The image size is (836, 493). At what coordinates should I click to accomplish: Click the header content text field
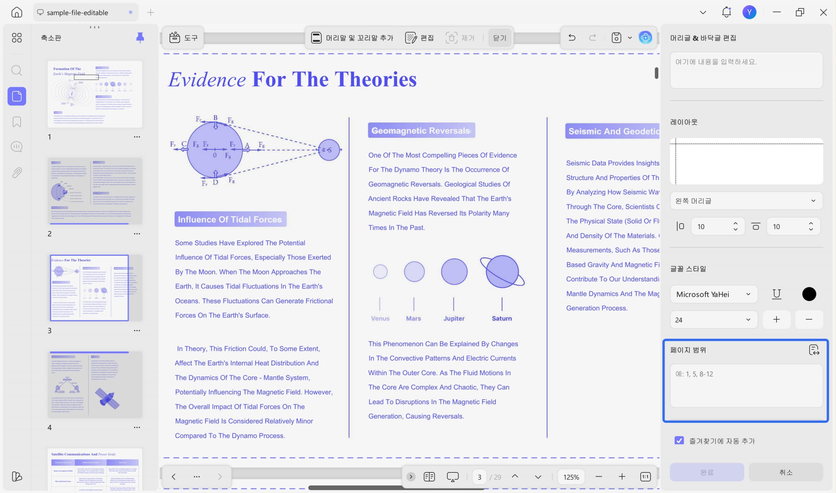[746, 70]
